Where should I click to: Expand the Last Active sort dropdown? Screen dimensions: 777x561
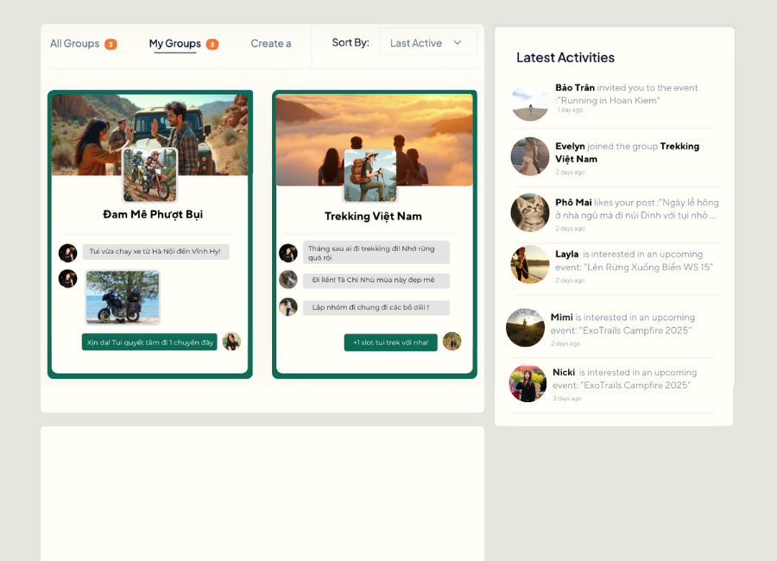click(428, 42)
